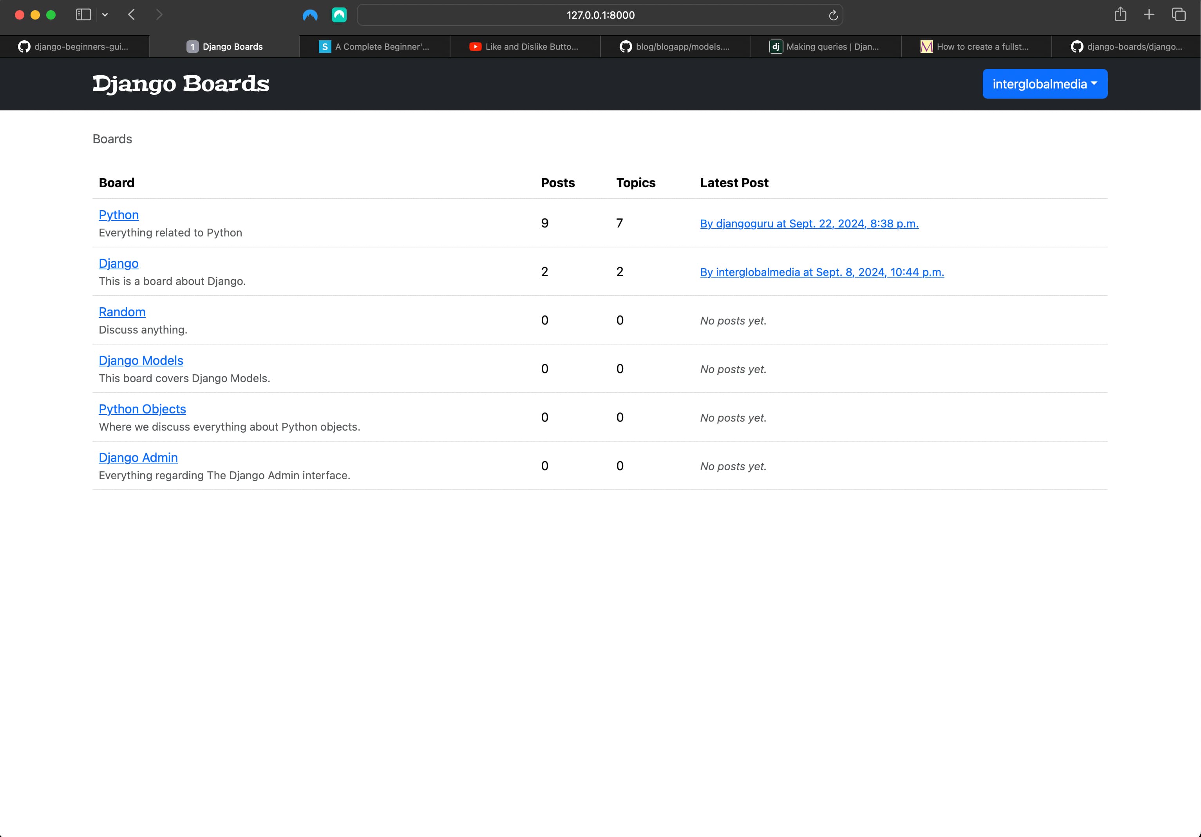
Task: Go forward with the forward arrow
Action: (x=159, y=14)
